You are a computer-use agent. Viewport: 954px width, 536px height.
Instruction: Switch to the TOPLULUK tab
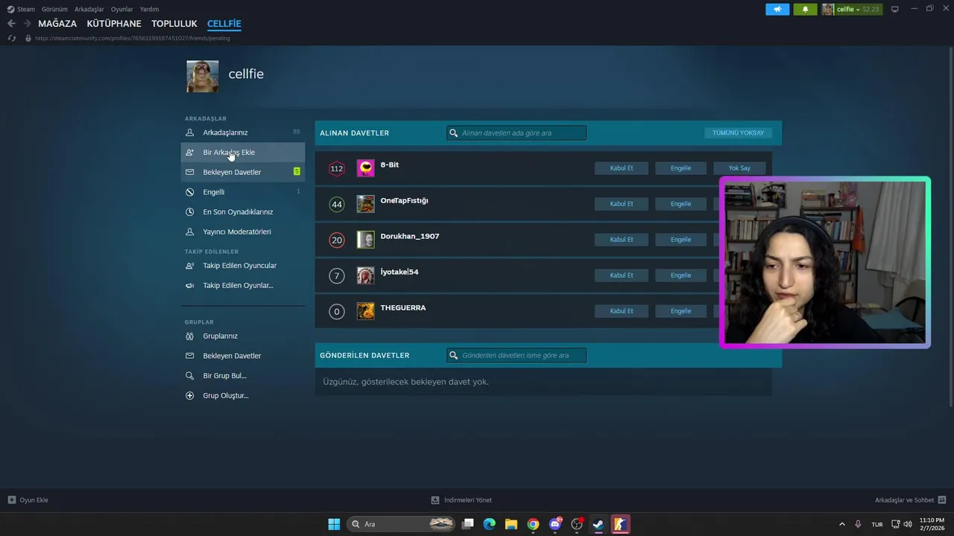[174, 24]
